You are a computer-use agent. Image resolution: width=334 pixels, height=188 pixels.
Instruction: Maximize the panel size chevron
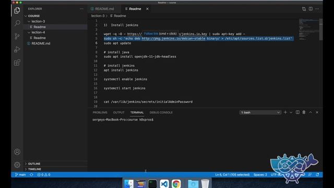coord(311,112)
